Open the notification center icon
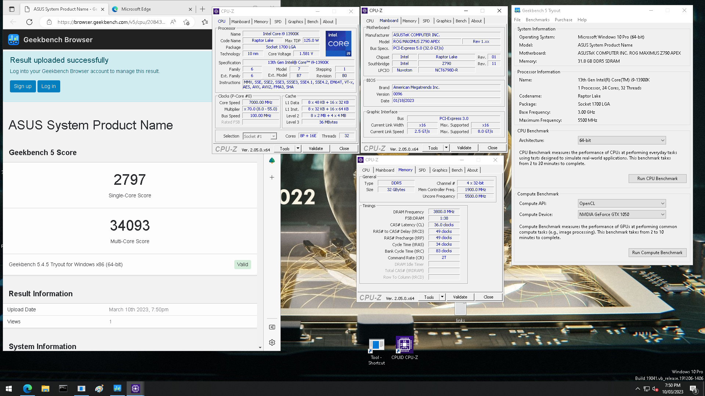The image size is (705, 396). click(693, 389)
